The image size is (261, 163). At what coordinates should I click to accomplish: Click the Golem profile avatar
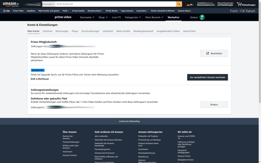(x=202, y=17)
